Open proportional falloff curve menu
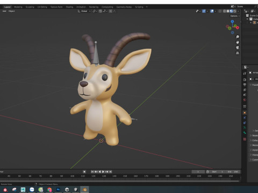This screenshot has width=258, height=193. [x=114, y=11]
